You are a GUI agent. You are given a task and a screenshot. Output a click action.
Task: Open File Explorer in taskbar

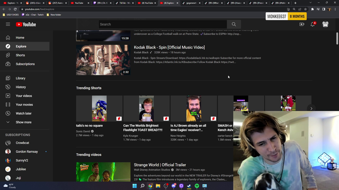158,186
